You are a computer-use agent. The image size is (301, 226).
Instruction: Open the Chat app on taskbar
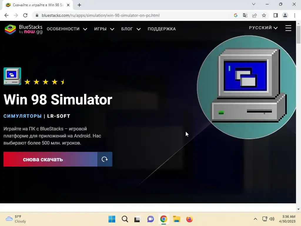pyautogui.click(x=150, y=219)
